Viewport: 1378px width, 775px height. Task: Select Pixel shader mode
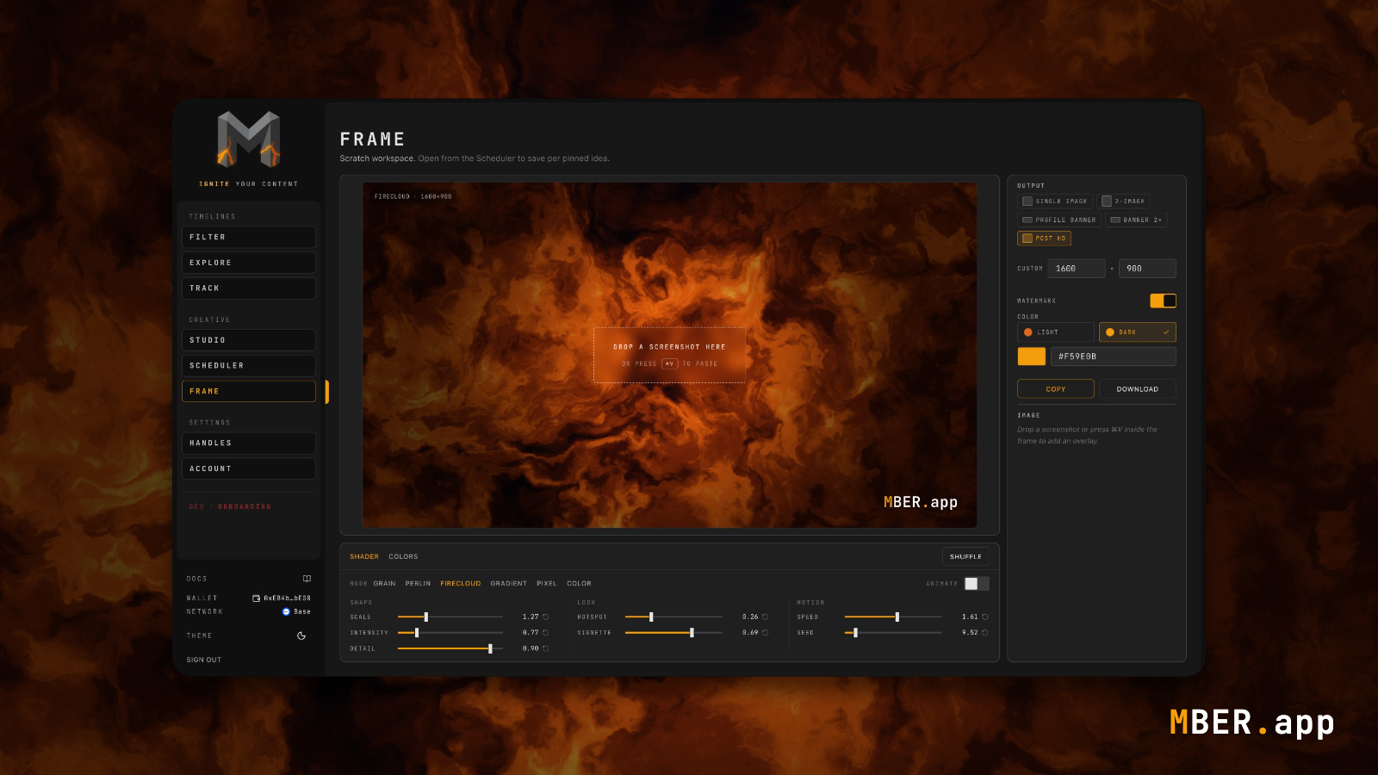(547, 584)
